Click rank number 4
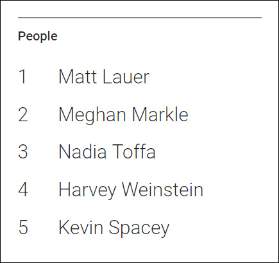 23,189
